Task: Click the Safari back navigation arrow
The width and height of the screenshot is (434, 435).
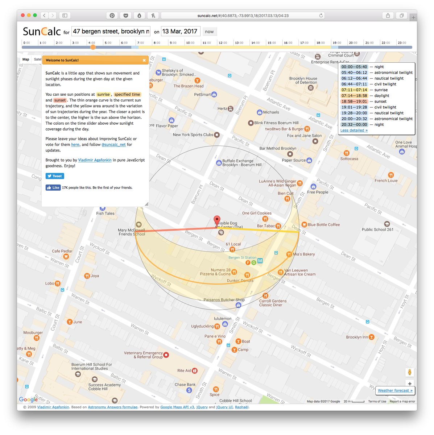Action: [44, 16]
